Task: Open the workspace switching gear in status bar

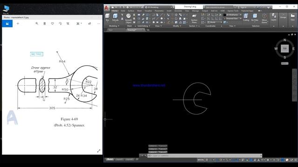Action: (x=268, y=160)
